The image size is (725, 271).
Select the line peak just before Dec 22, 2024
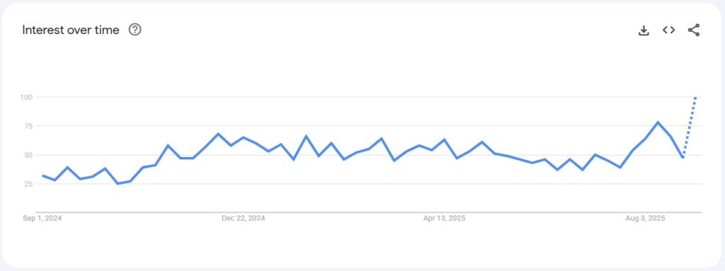tap(218, 134)
